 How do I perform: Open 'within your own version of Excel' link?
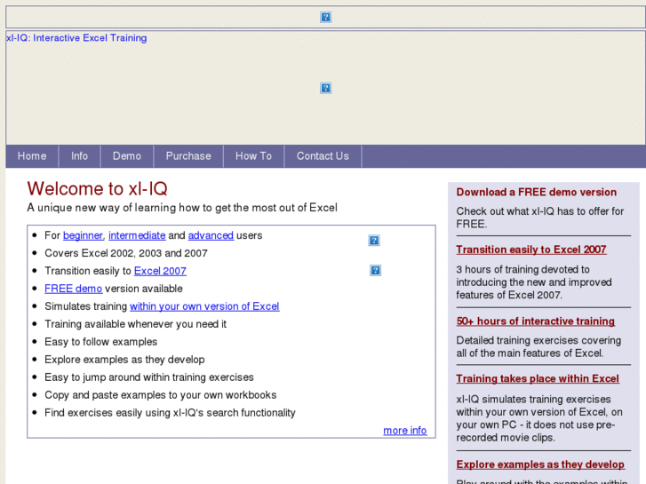tap(204, 306)
